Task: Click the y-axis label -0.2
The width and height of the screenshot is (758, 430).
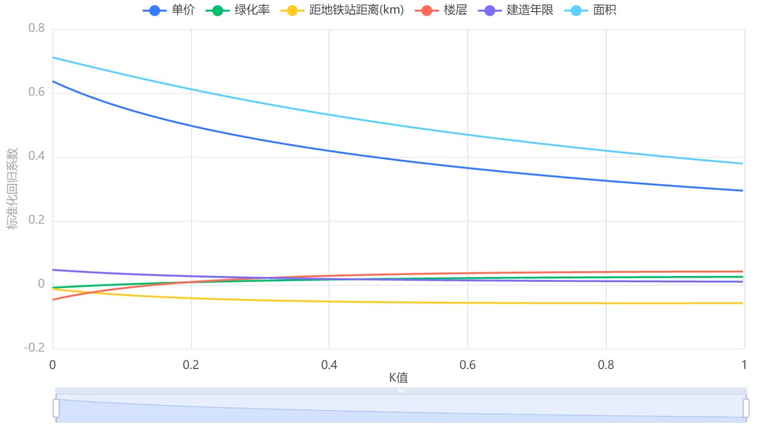Action: [x=34, y=348]
